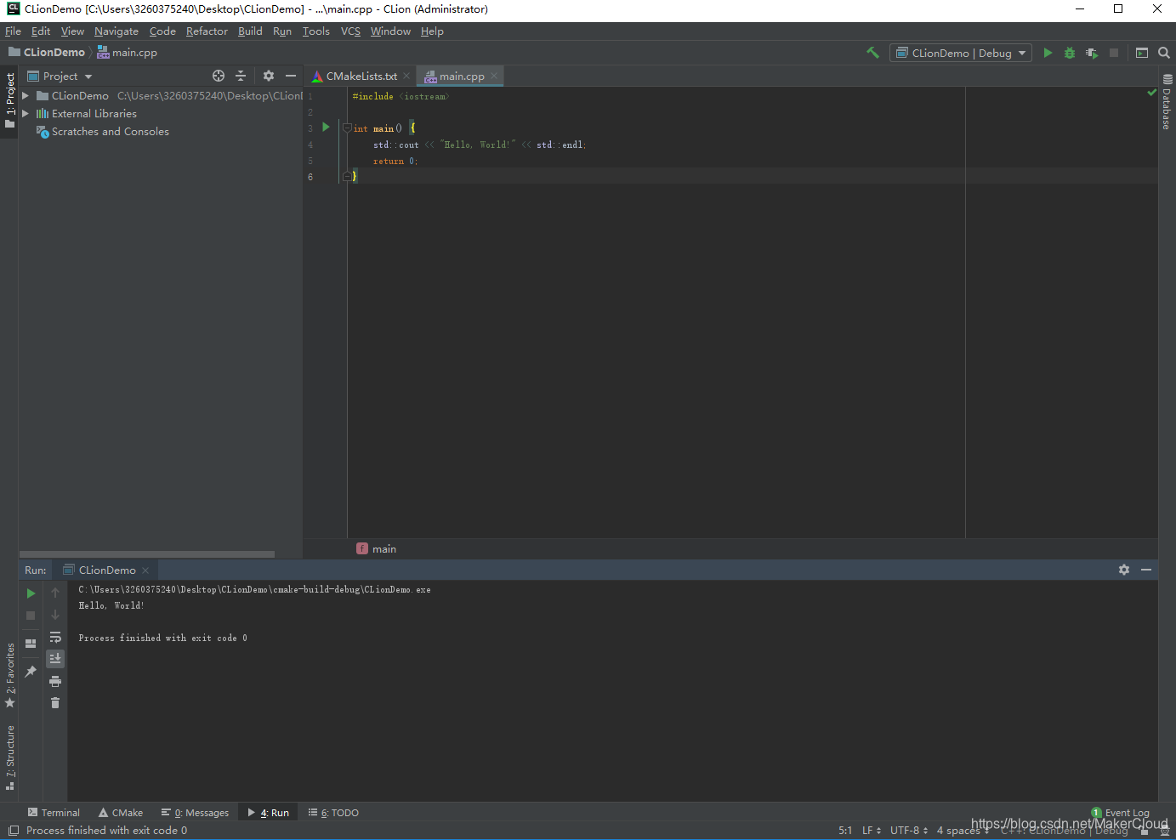1176x840 pixels.
Task: Click the Hector inspector icon in status bar
Action: 1165,831
